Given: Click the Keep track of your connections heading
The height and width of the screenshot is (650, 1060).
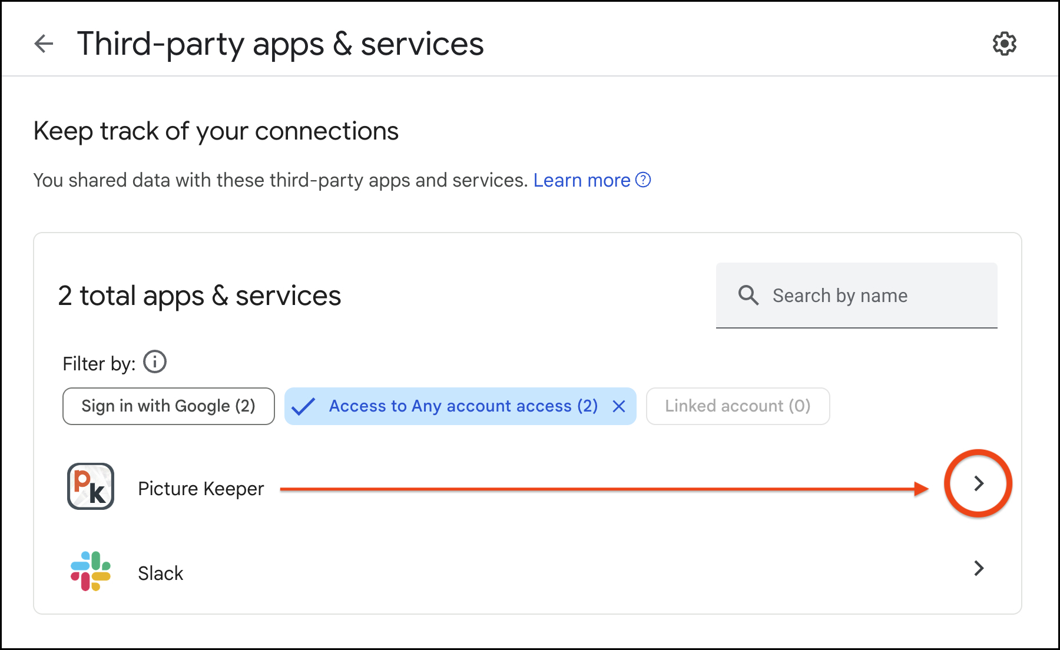Looking at the screenshot, I should tap(216, 131).
